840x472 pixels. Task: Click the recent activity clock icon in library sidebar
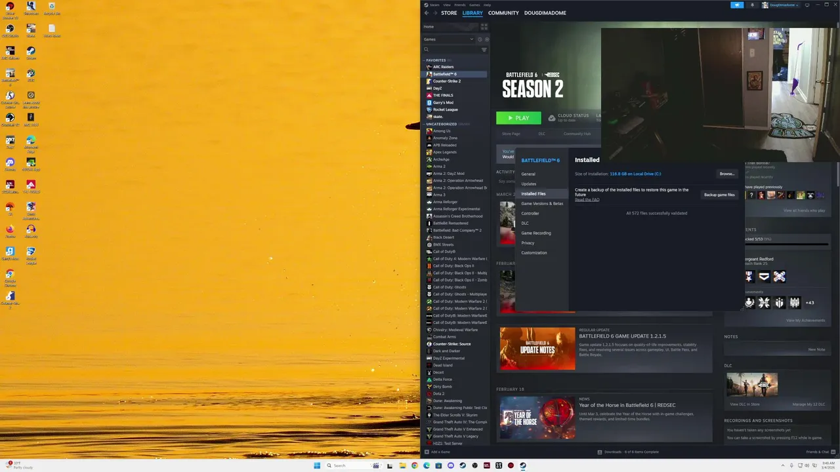[480, 39]
